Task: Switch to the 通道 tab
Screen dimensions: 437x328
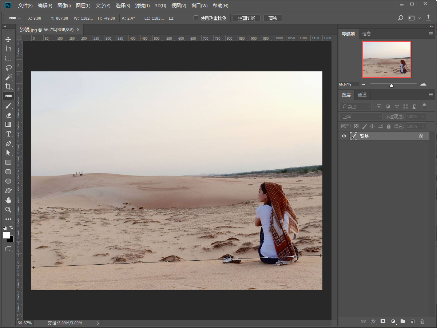Action: click(362, 95)
